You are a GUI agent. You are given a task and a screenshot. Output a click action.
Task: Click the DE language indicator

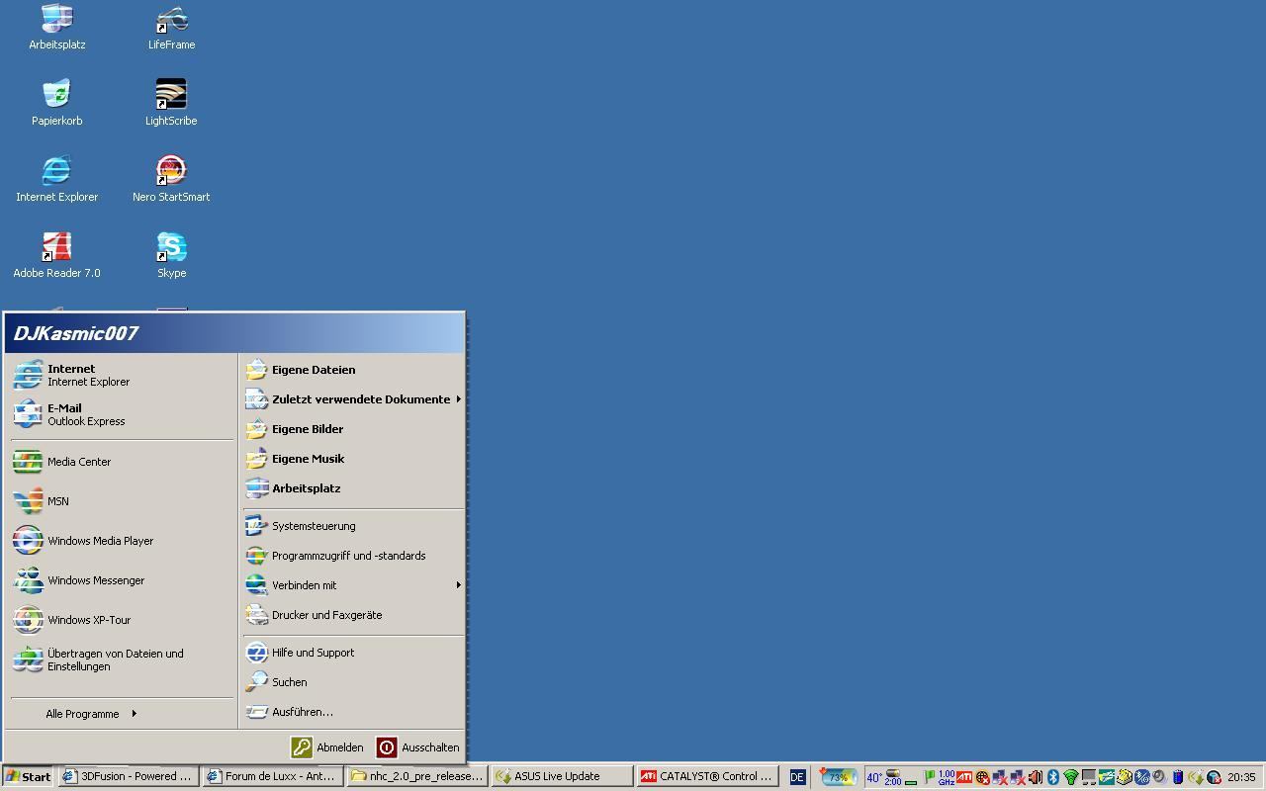[797, 777]
